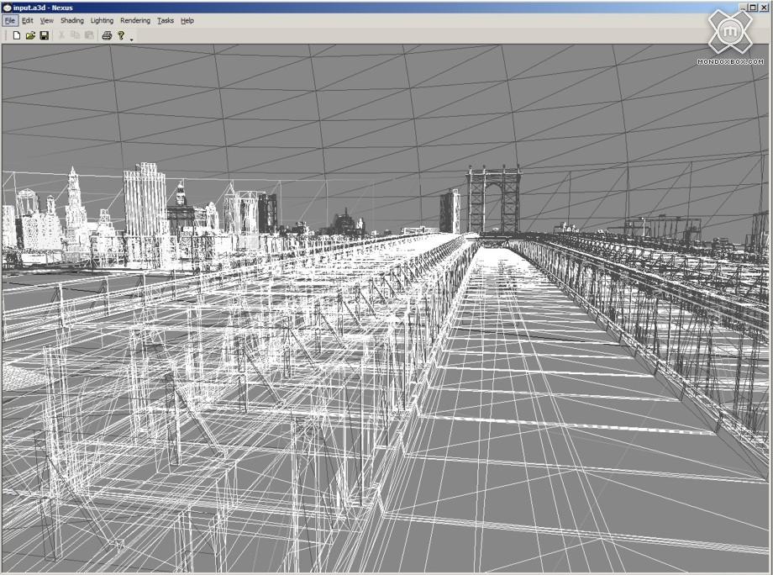Click the Cut scissors icon
This screenshot has height=575, width=773.
click(x=61, y=35)
